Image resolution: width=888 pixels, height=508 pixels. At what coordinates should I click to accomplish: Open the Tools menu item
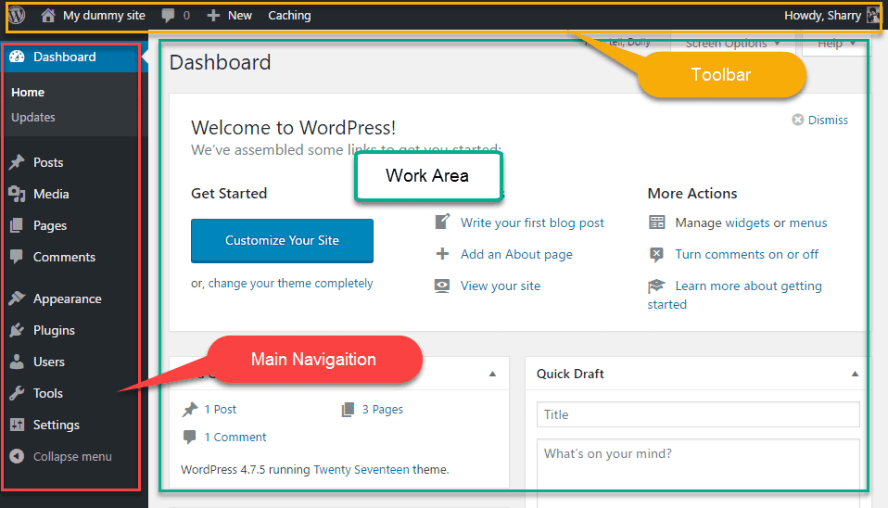tap(47, 393)
